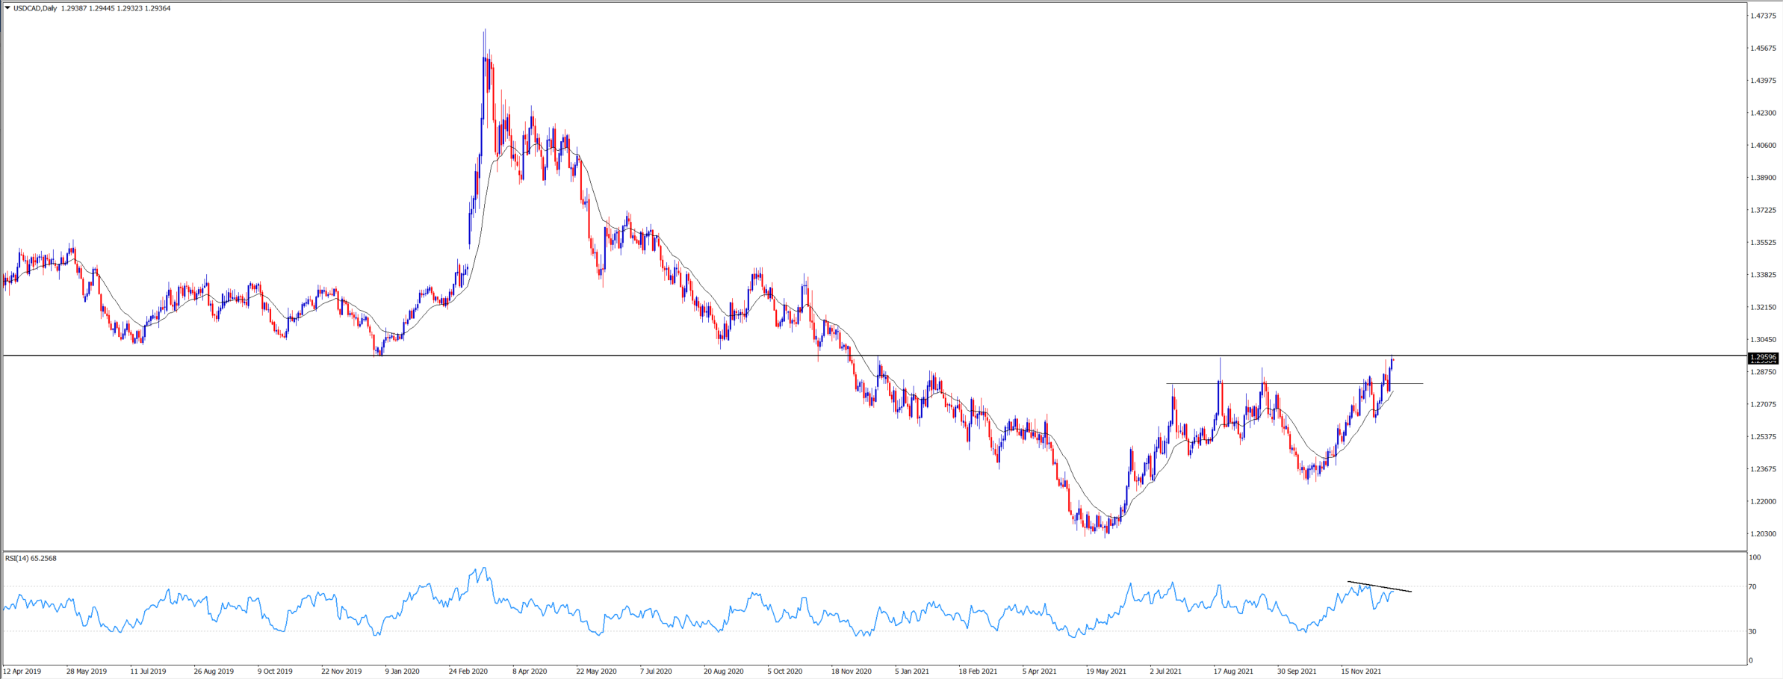Open the chart dropdown arrow beside USDCAD,Daily
The image size is (1783, 679).
(x=7, y=8)
